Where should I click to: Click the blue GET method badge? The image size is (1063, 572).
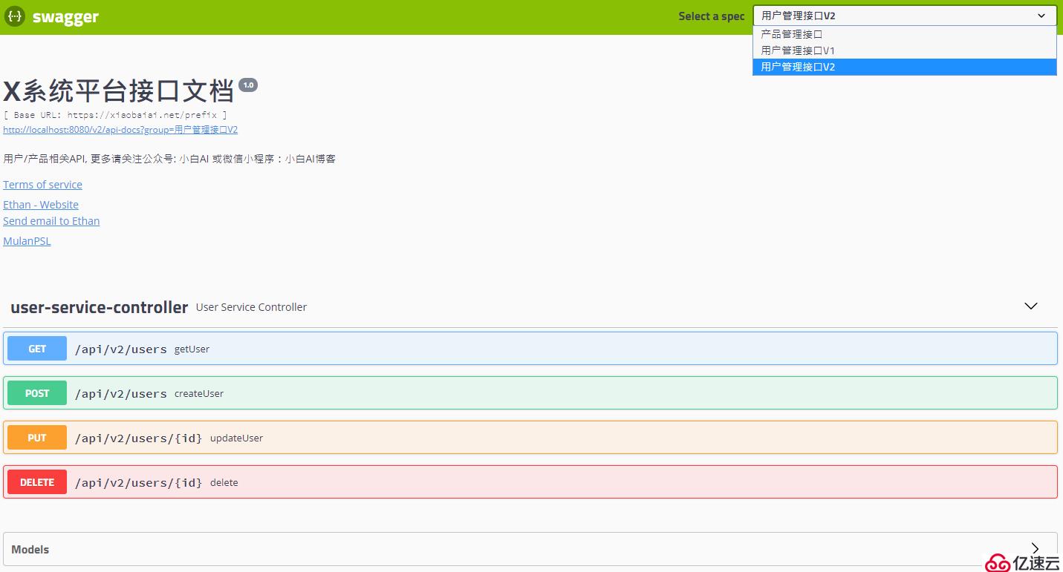point(37,349)
